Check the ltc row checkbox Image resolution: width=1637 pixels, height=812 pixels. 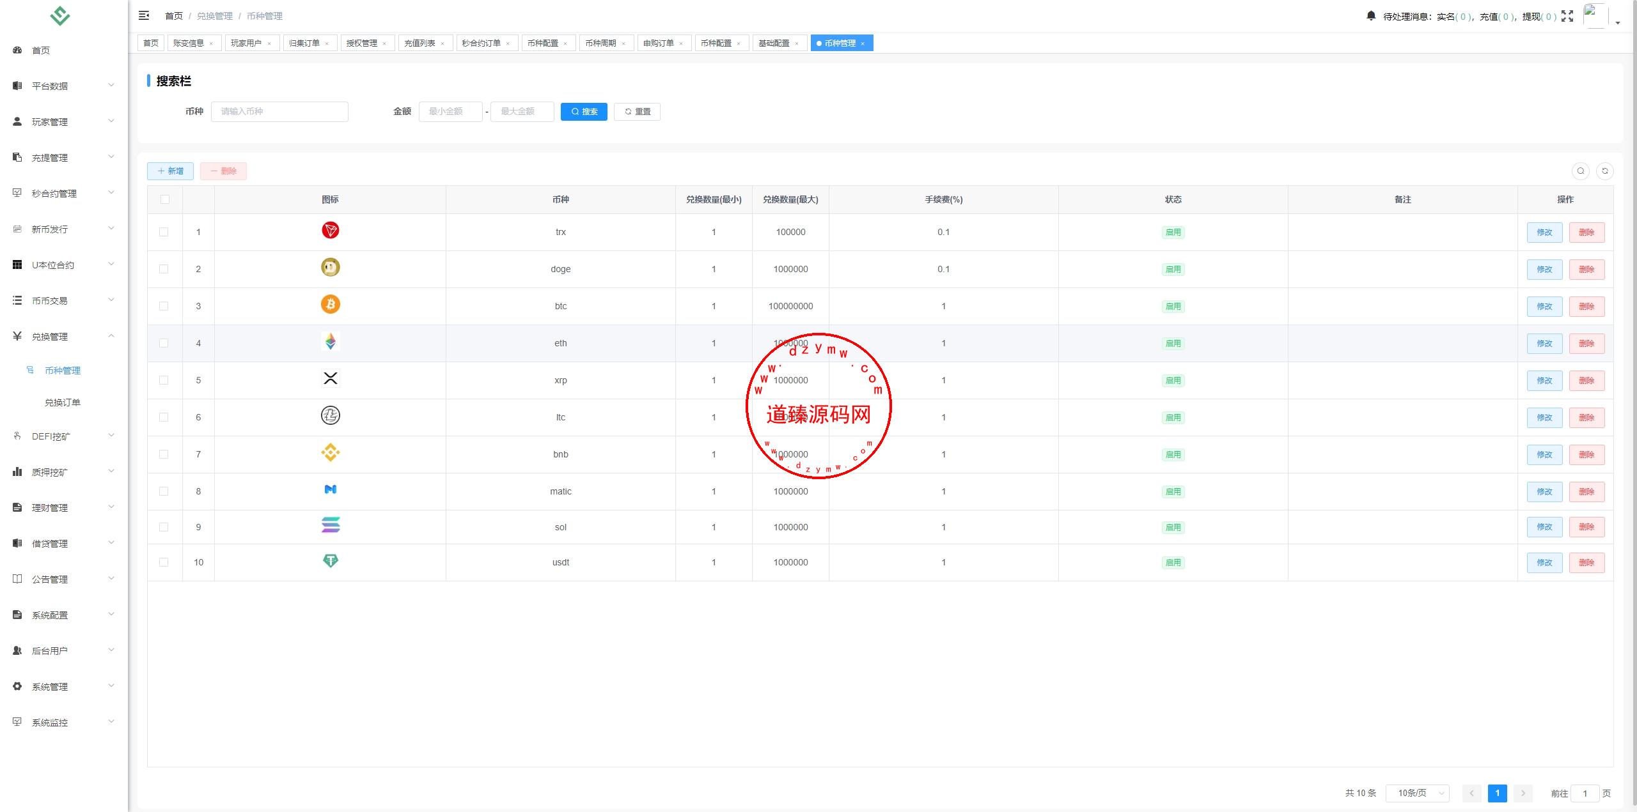click(x=164, y=417)
